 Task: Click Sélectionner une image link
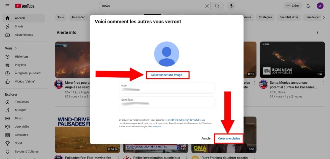point(167,75)
